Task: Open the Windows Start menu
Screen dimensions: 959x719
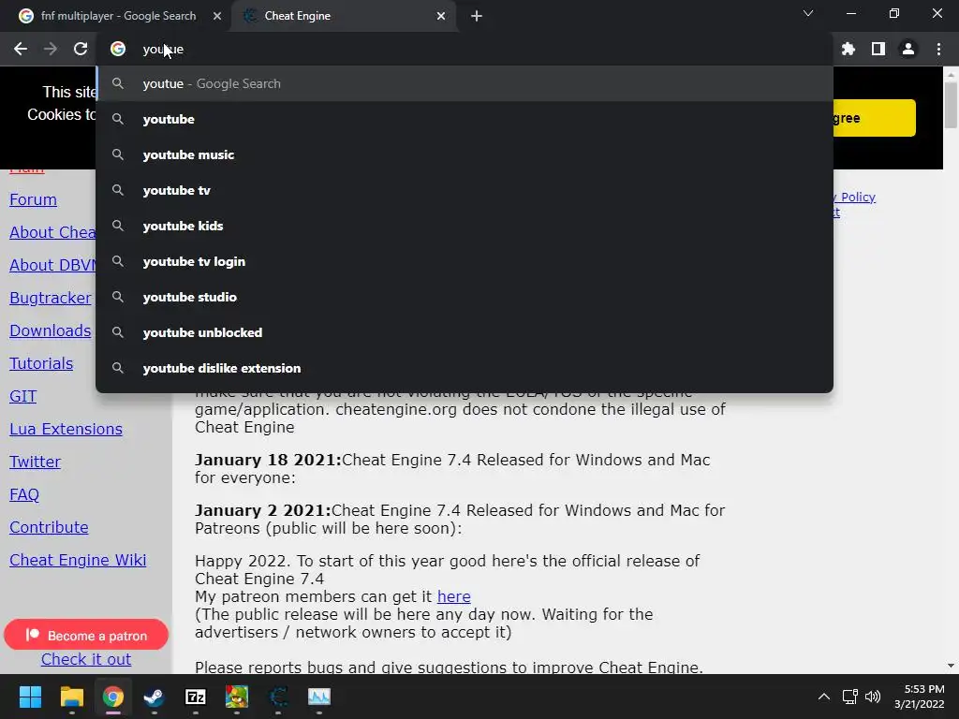Action: click(x=30, y=697)
